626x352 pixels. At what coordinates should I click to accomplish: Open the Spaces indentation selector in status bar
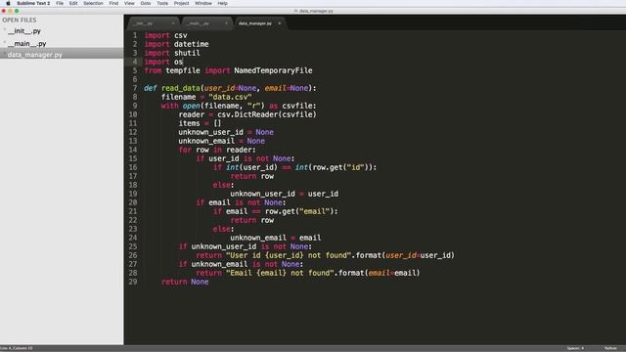575,348
